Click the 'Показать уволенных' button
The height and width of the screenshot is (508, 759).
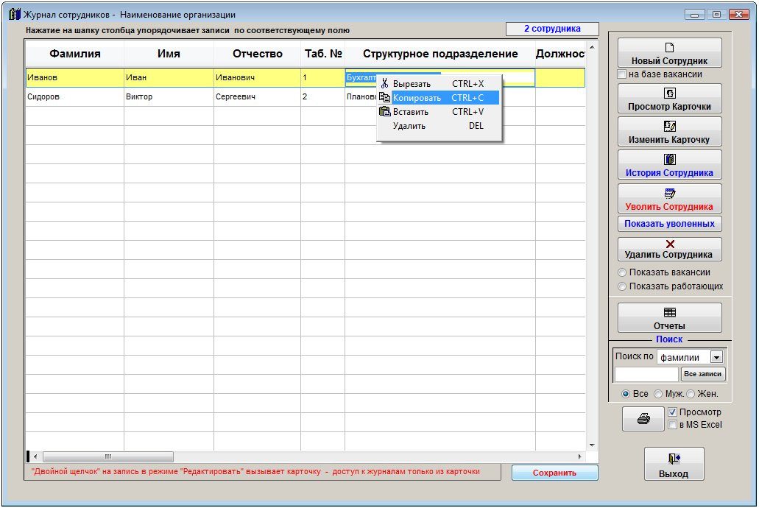[x=669, y=224]
